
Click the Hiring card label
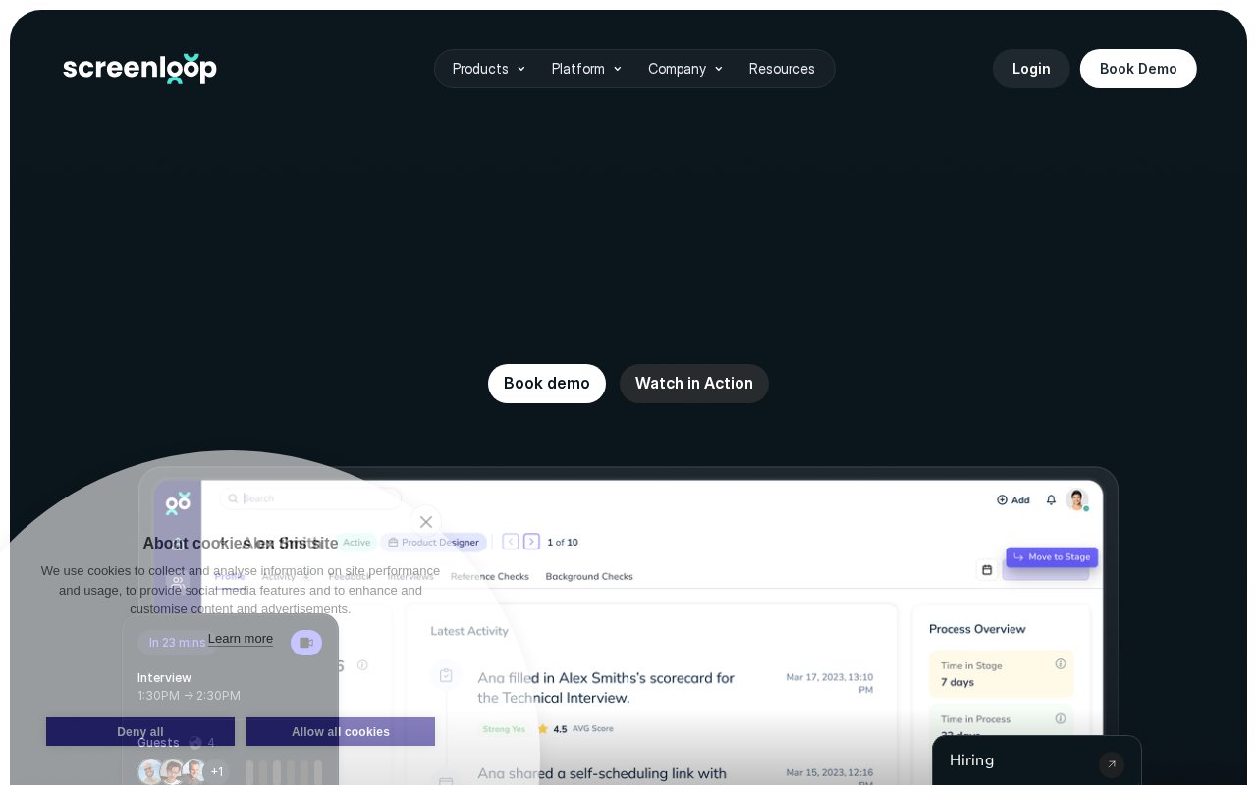[972, 760]
